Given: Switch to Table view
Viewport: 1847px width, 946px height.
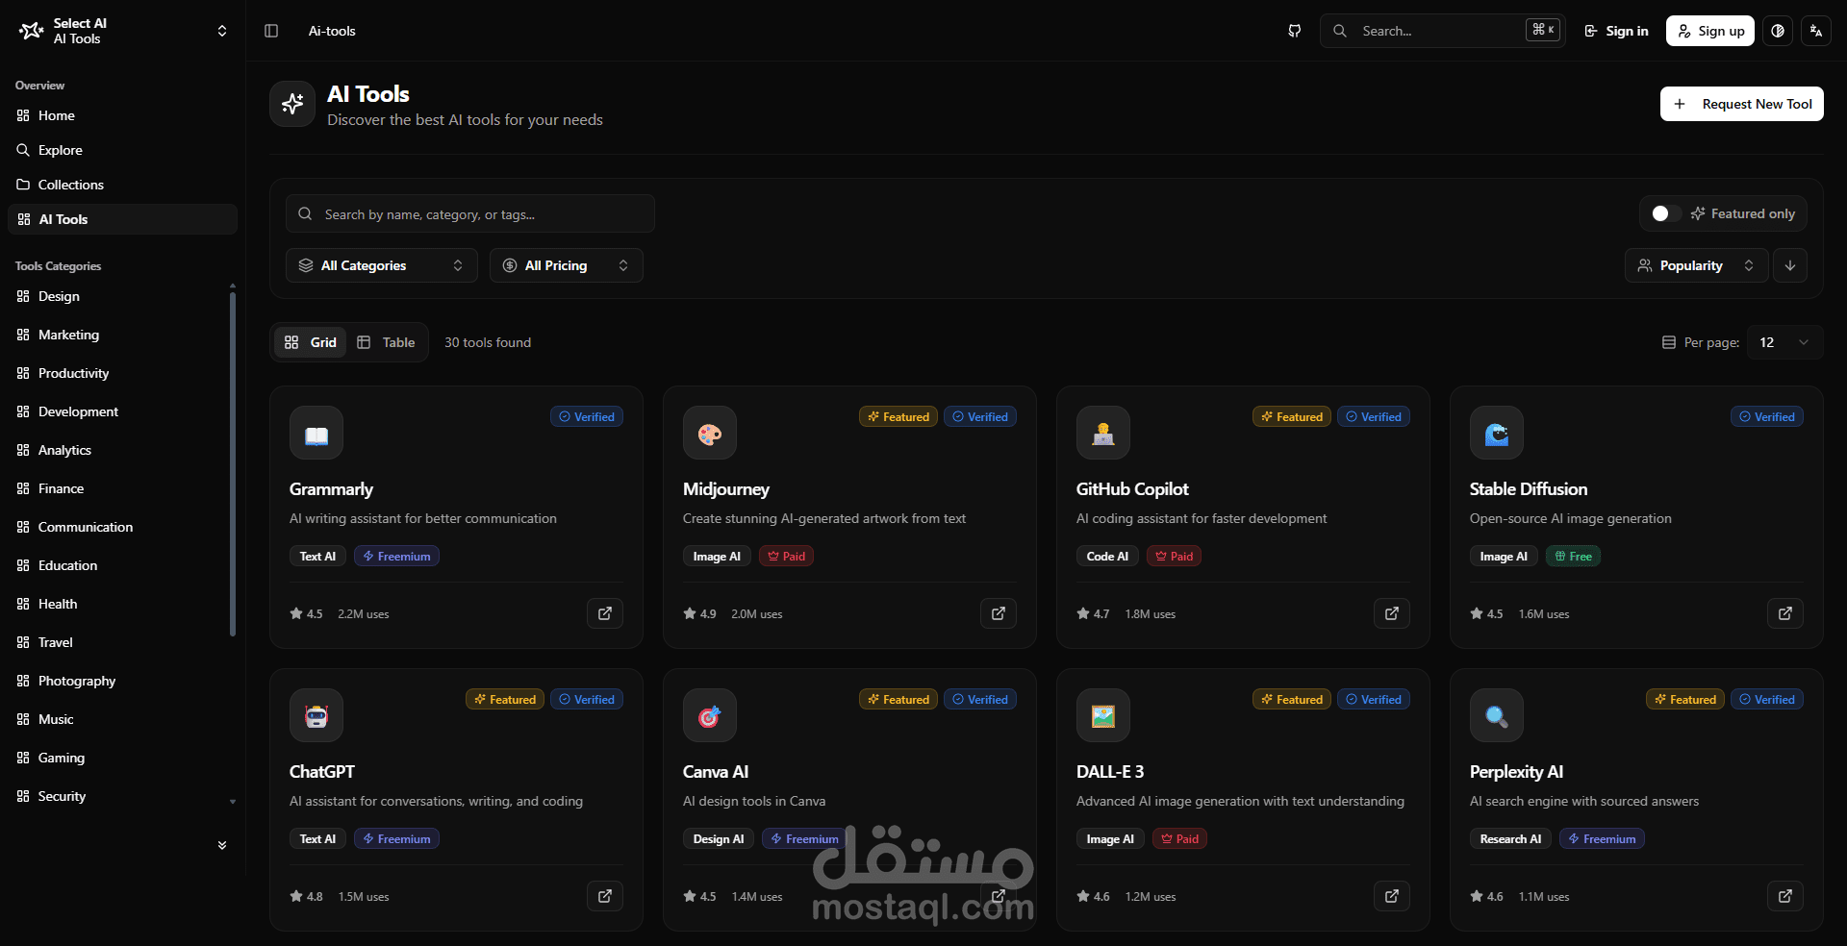Looking at the screenshot, I should [386, 342].
